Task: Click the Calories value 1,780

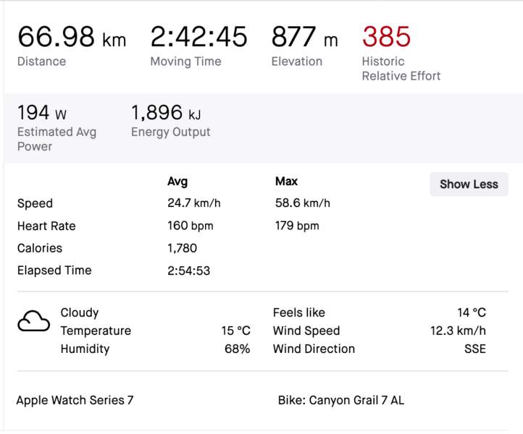Action: (x=182, y=248)
